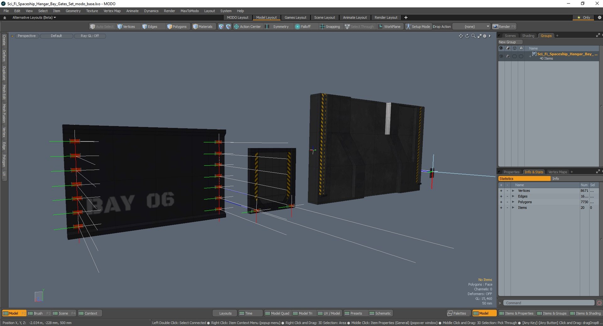Image resolution: width=603 pixels, height=326 pixels.
Task: Expand the Vertices statistics row
Action: coord(513,191)
